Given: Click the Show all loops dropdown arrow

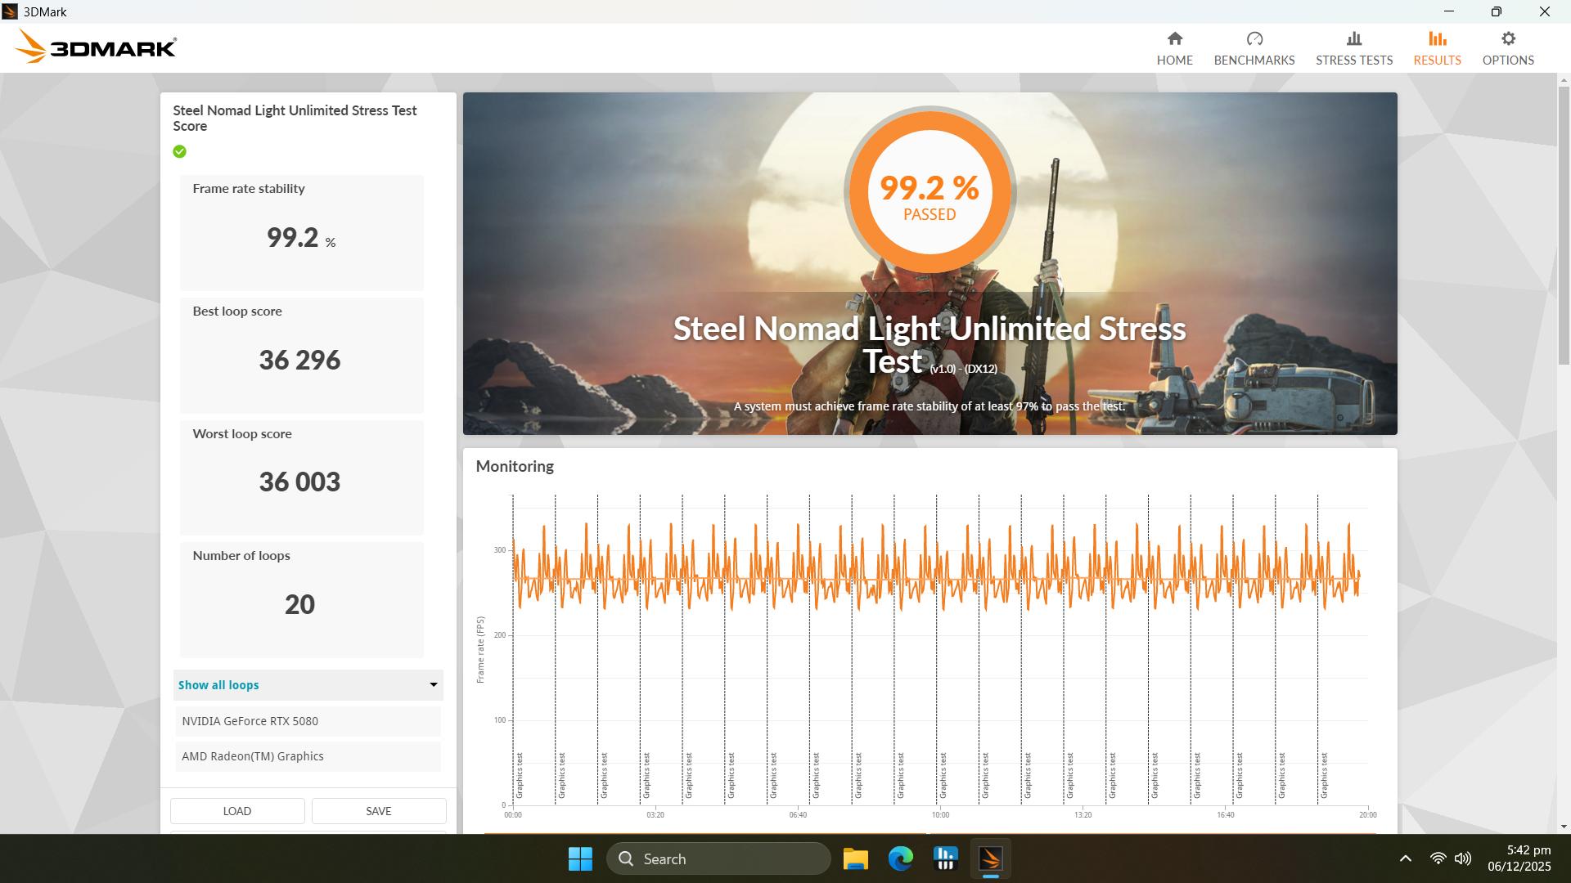Looking at the screenshot, I should click(434, 684).
